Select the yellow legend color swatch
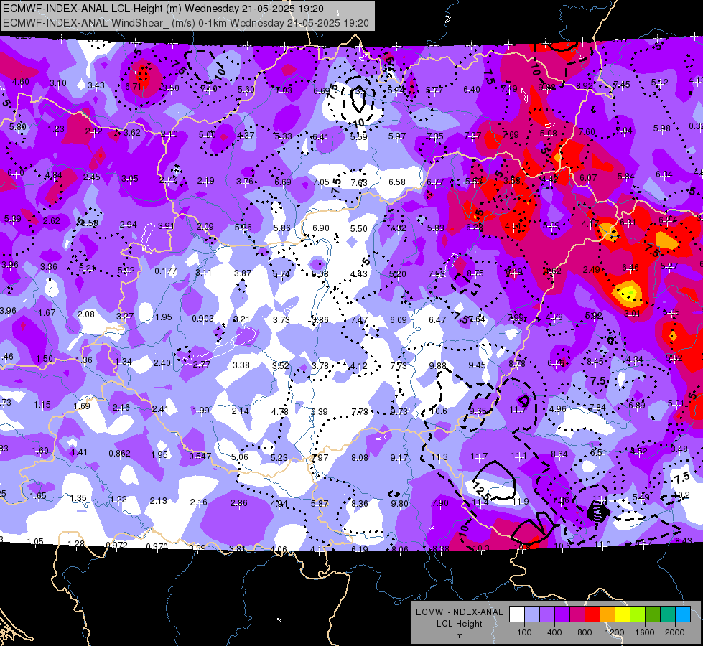Screen dimensions: 703x646 tap(623, 614)
